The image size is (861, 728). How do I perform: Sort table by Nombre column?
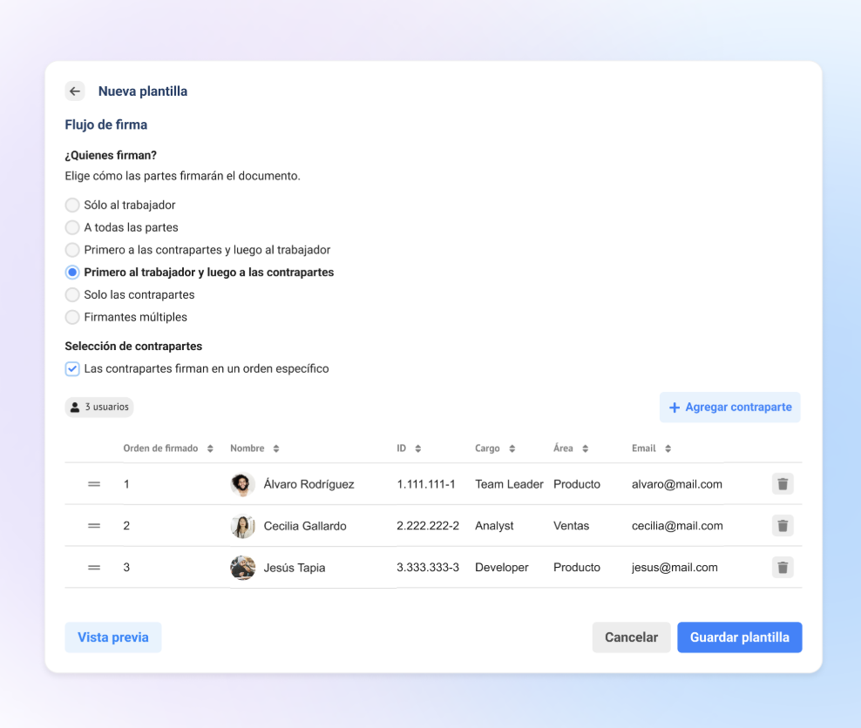[276, 448]
